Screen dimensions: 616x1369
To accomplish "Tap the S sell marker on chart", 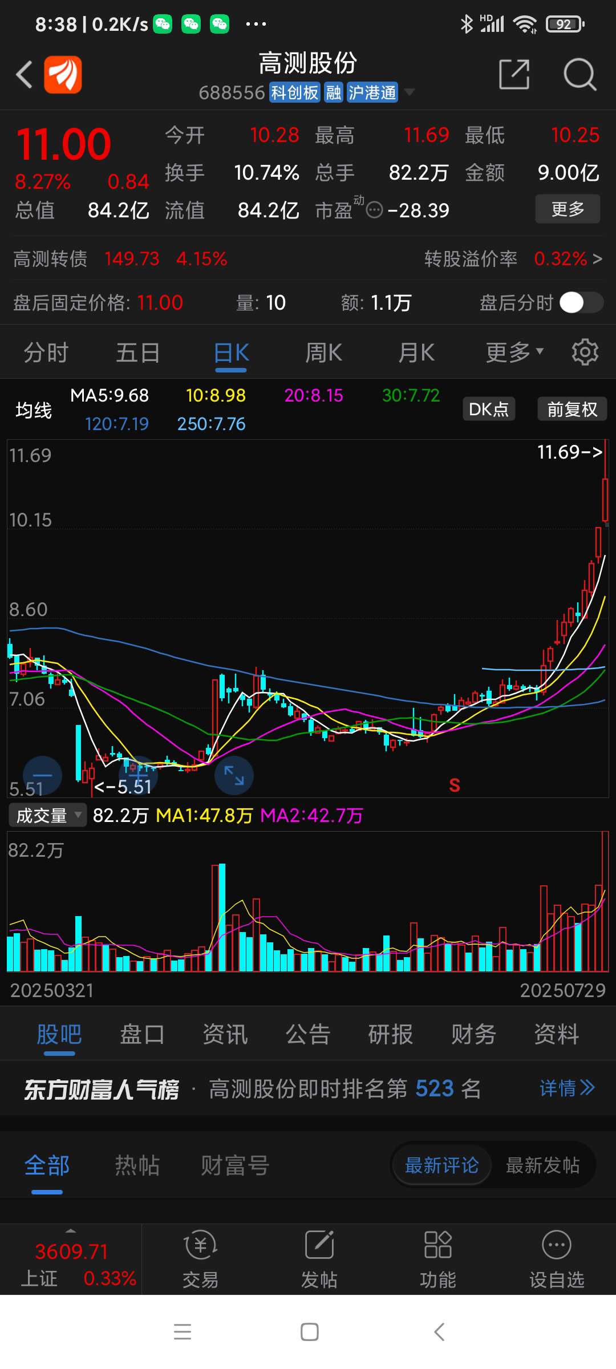I will (x=455, y=785).
